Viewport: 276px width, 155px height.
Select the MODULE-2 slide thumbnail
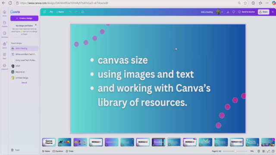(143, 142)
